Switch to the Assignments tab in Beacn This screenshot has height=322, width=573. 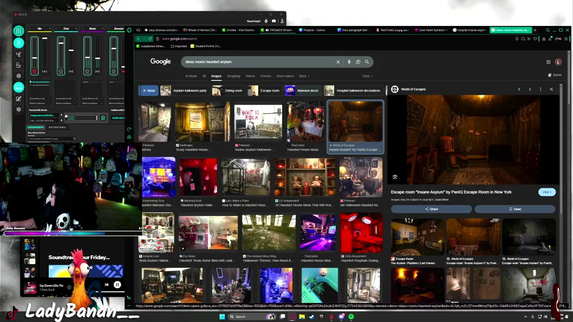click(x=36, y=127)
